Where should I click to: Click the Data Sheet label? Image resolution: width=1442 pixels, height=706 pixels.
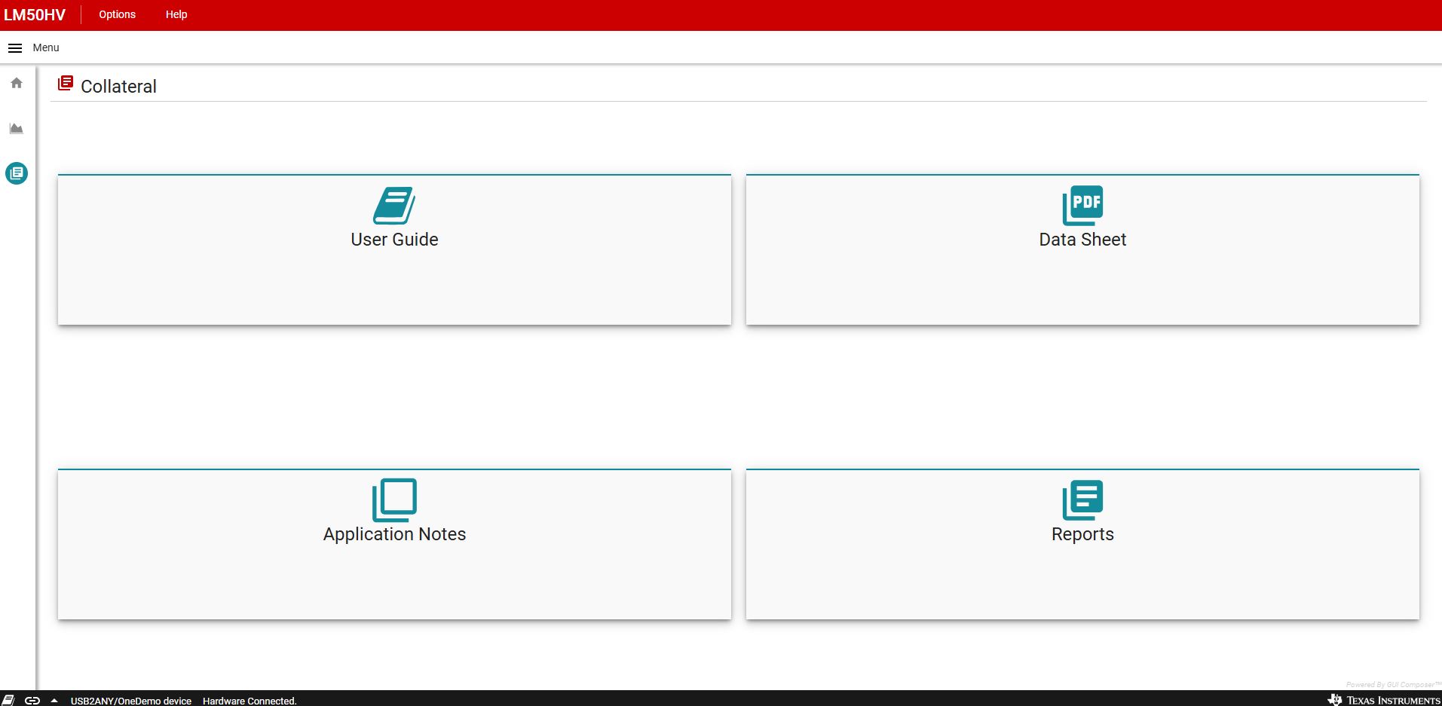pos(1082,240)
